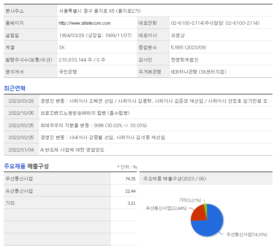Open the 경영진 변동 사외이사 오혜연 선임 entry
275x246 pixels.
pyautogui.click(x=156, y=101)
